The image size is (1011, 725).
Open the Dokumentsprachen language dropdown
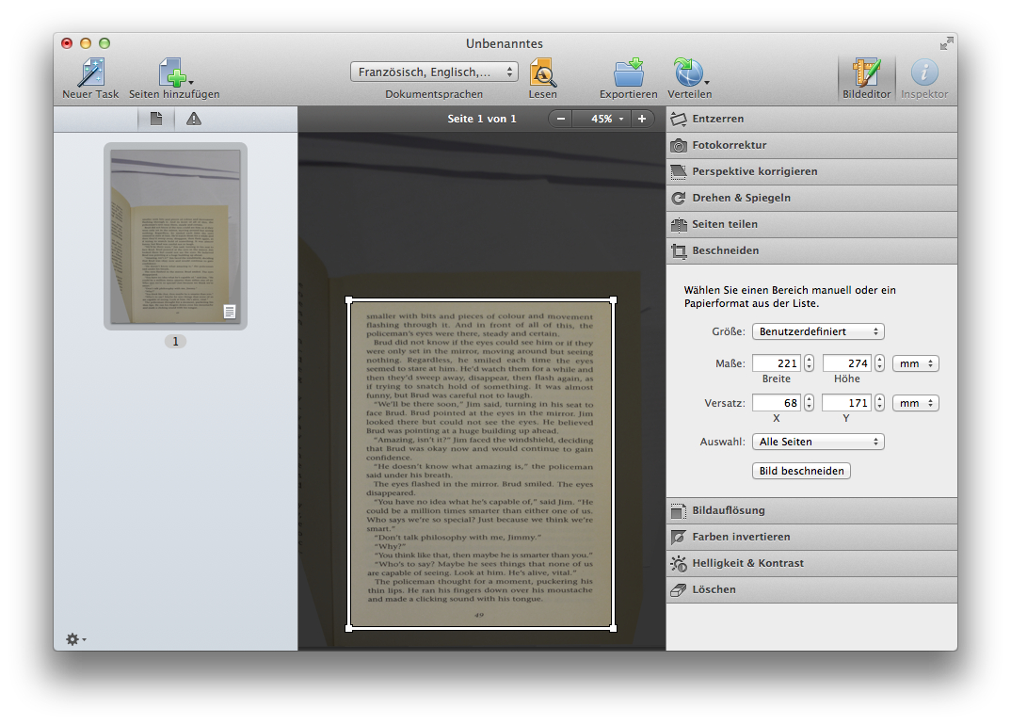pos(434,72)
